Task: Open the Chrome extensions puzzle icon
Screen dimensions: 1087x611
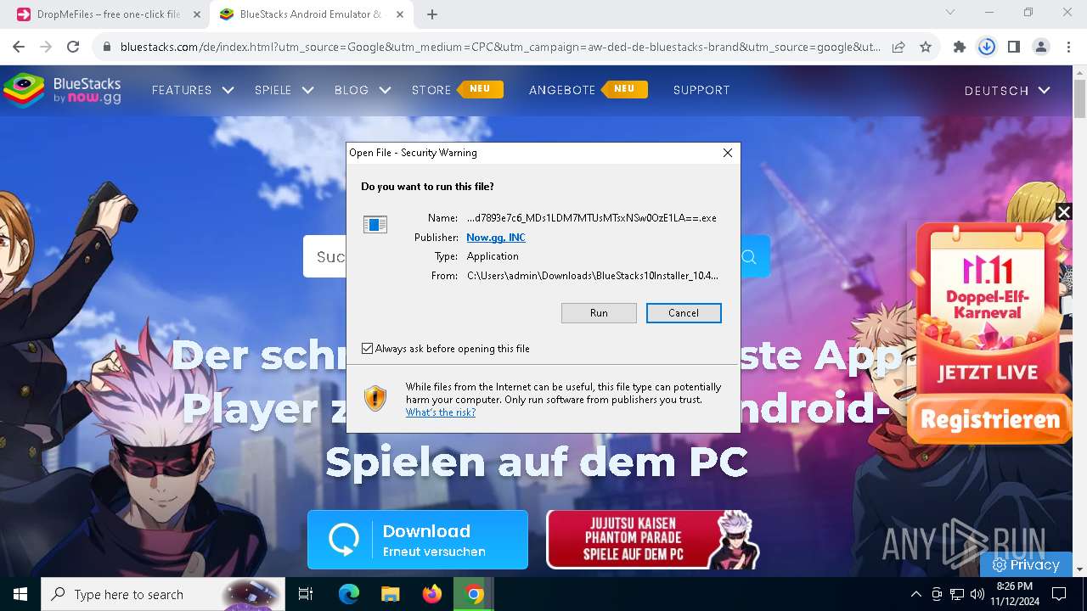Action: (960, 48)
